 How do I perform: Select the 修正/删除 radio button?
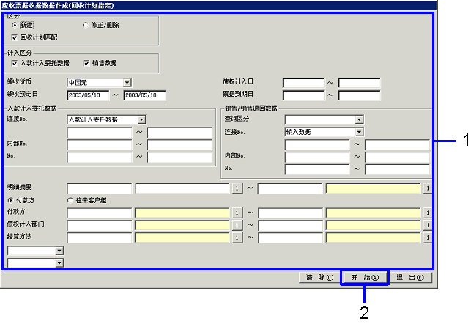(86, 25)
